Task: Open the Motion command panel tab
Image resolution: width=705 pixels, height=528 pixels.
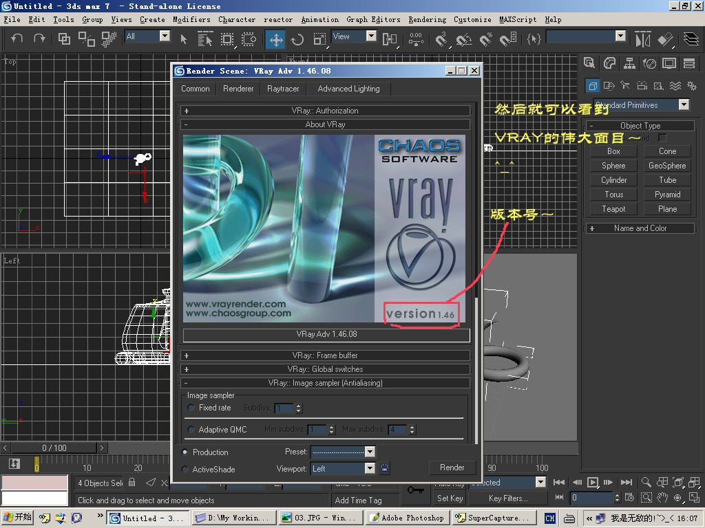Action: (649, 63)
